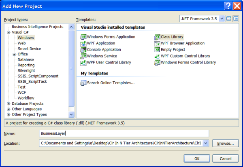Collapse the Visual C# tree node

tap(9, 32)
